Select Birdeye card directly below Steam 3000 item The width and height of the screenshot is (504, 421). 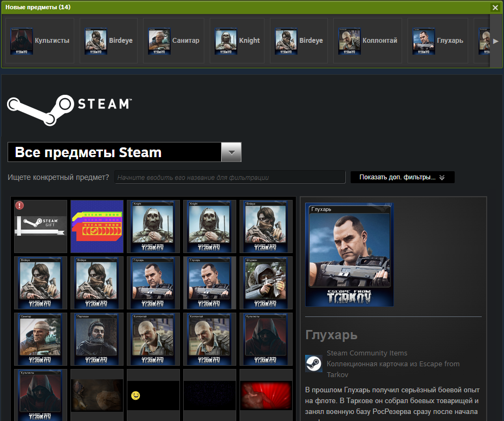[97, 283]
